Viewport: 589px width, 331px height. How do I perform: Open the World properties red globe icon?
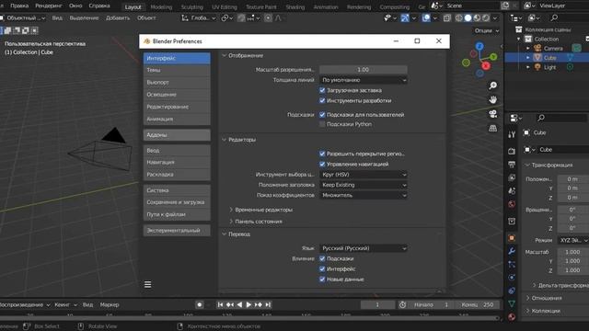(x=512, y=204)
